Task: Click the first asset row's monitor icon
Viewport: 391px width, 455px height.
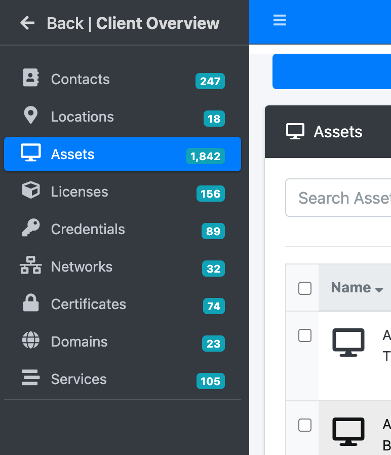Action: (x=348, y=343)
